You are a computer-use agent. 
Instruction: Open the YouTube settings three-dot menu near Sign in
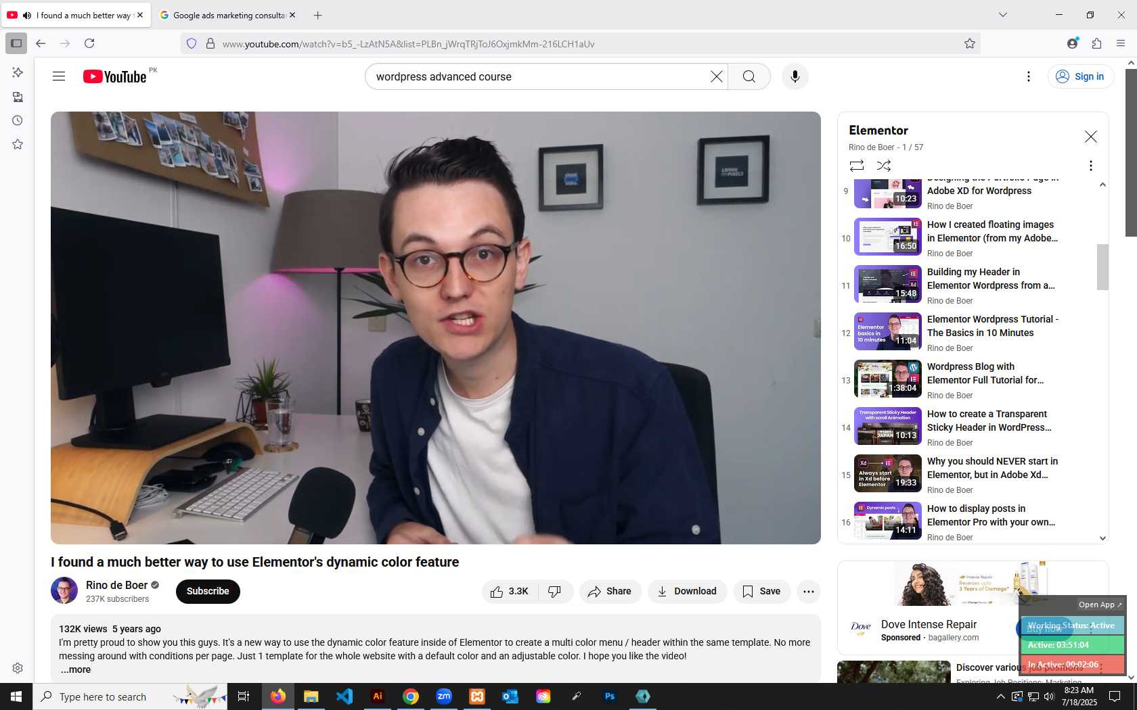click(x=1029, y=76)
